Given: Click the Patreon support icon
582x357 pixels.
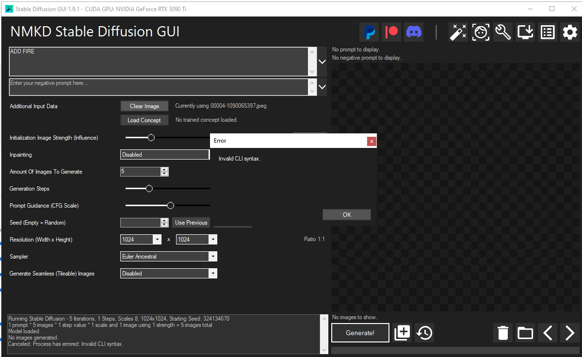Looking at the screenshot, I should click(391, 32).
